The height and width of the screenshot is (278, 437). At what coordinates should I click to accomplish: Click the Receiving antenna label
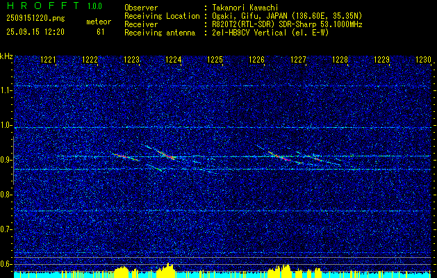160,33
